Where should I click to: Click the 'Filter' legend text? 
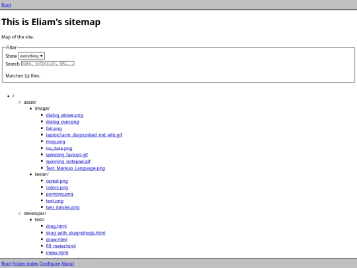coord(11,48)
